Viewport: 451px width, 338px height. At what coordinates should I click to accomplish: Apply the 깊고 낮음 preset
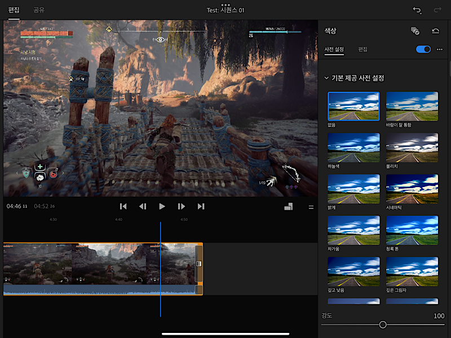(x=353, y=272)
